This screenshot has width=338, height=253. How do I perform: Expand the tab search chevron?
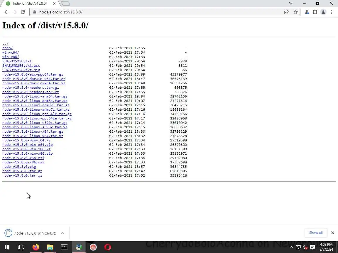tap(290, 3)
